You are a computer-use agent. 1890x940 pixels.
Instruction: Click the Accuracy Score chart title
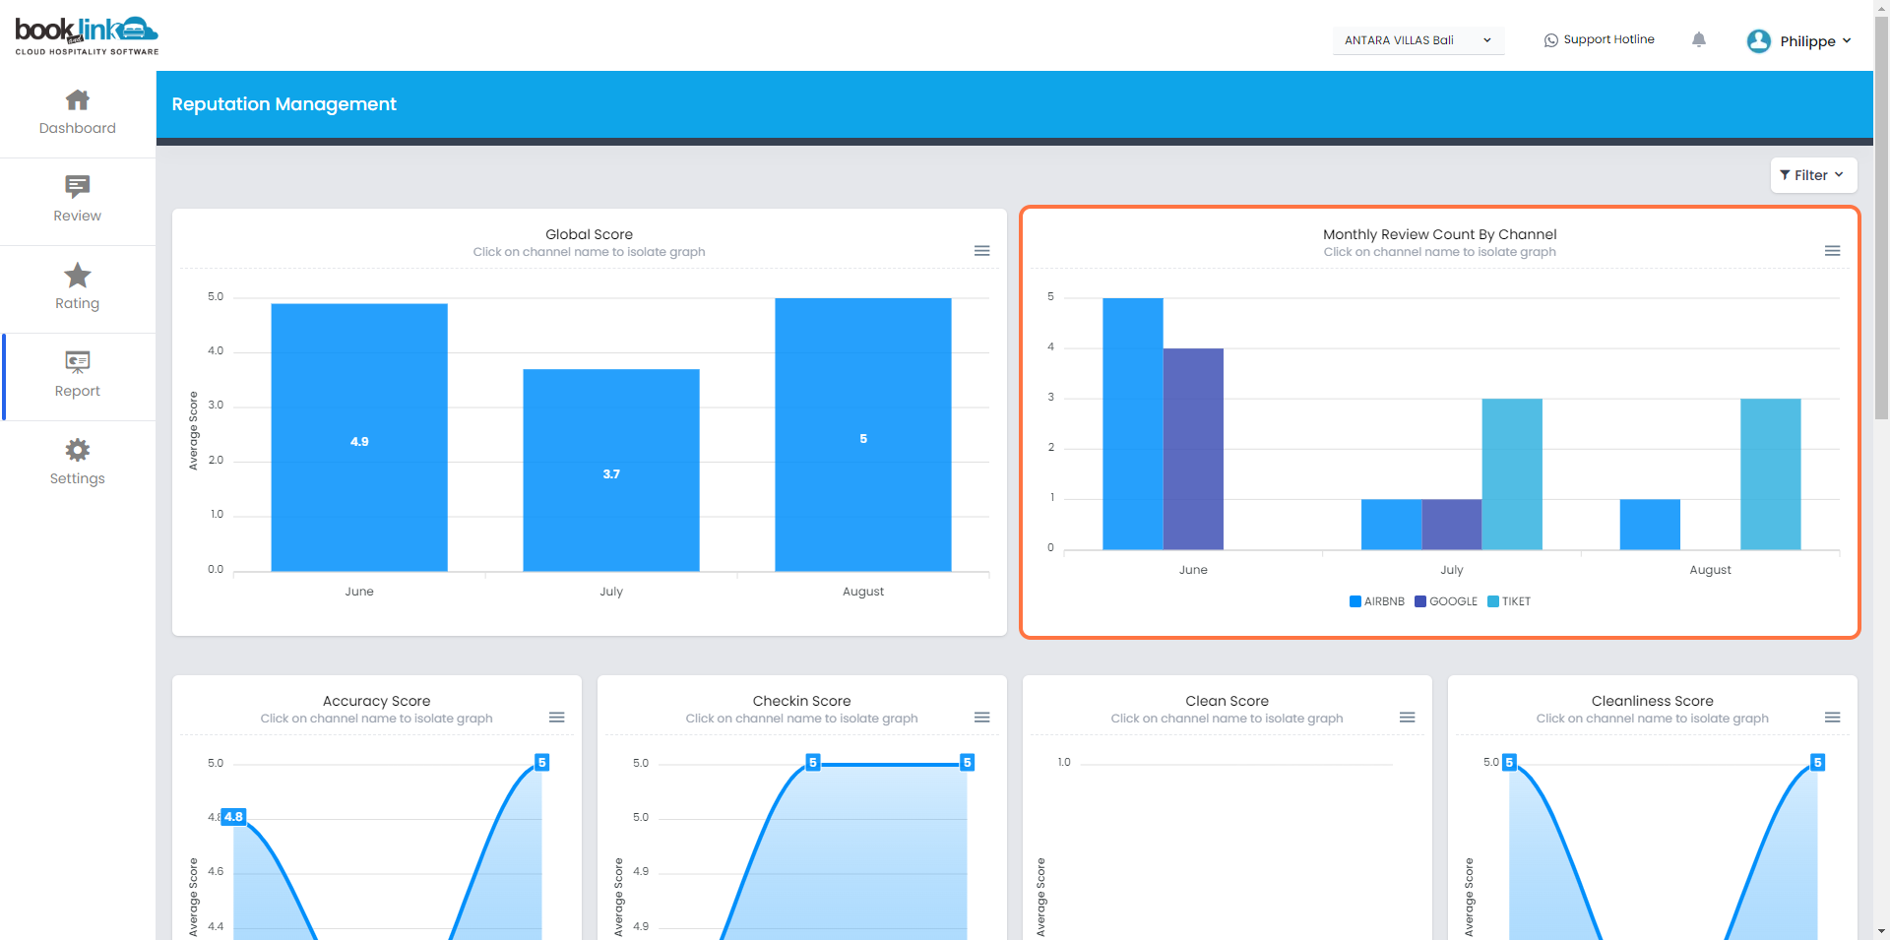click(x=377, y=701)
